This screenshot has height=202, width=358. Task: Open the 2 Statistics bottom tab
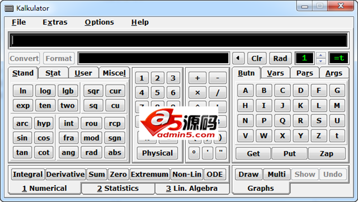[118, 189]
